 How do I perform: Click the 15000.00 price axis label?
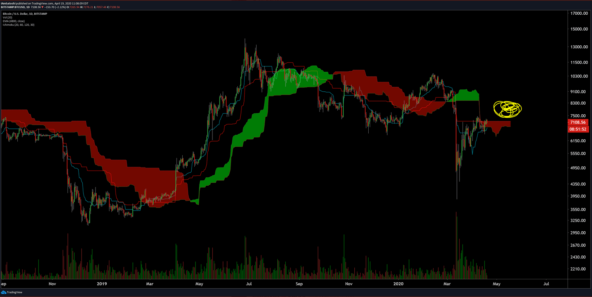[579, 29]
